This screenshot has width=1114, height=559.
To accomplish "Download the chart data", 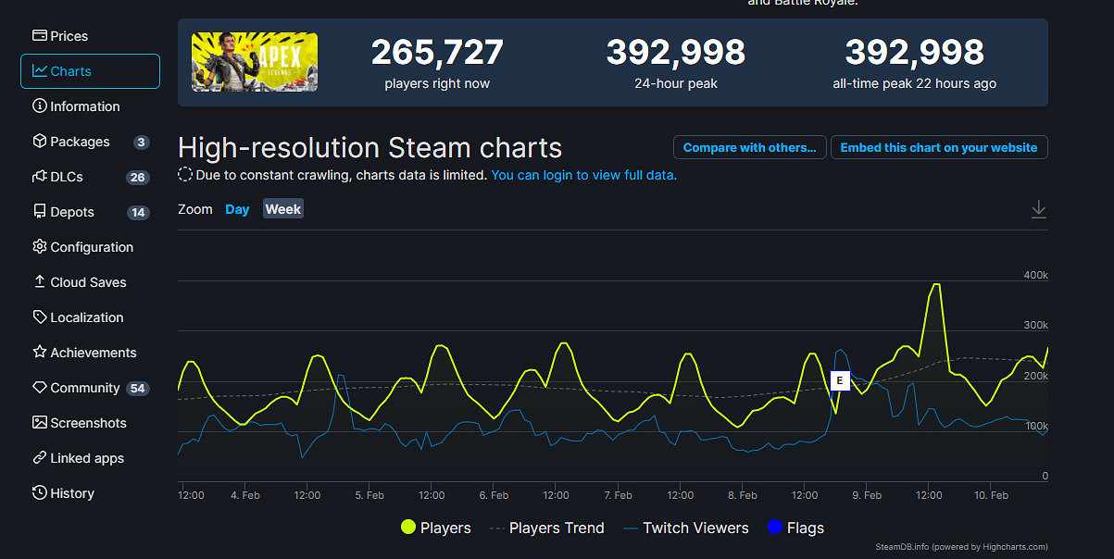I will click(1038, 209).
